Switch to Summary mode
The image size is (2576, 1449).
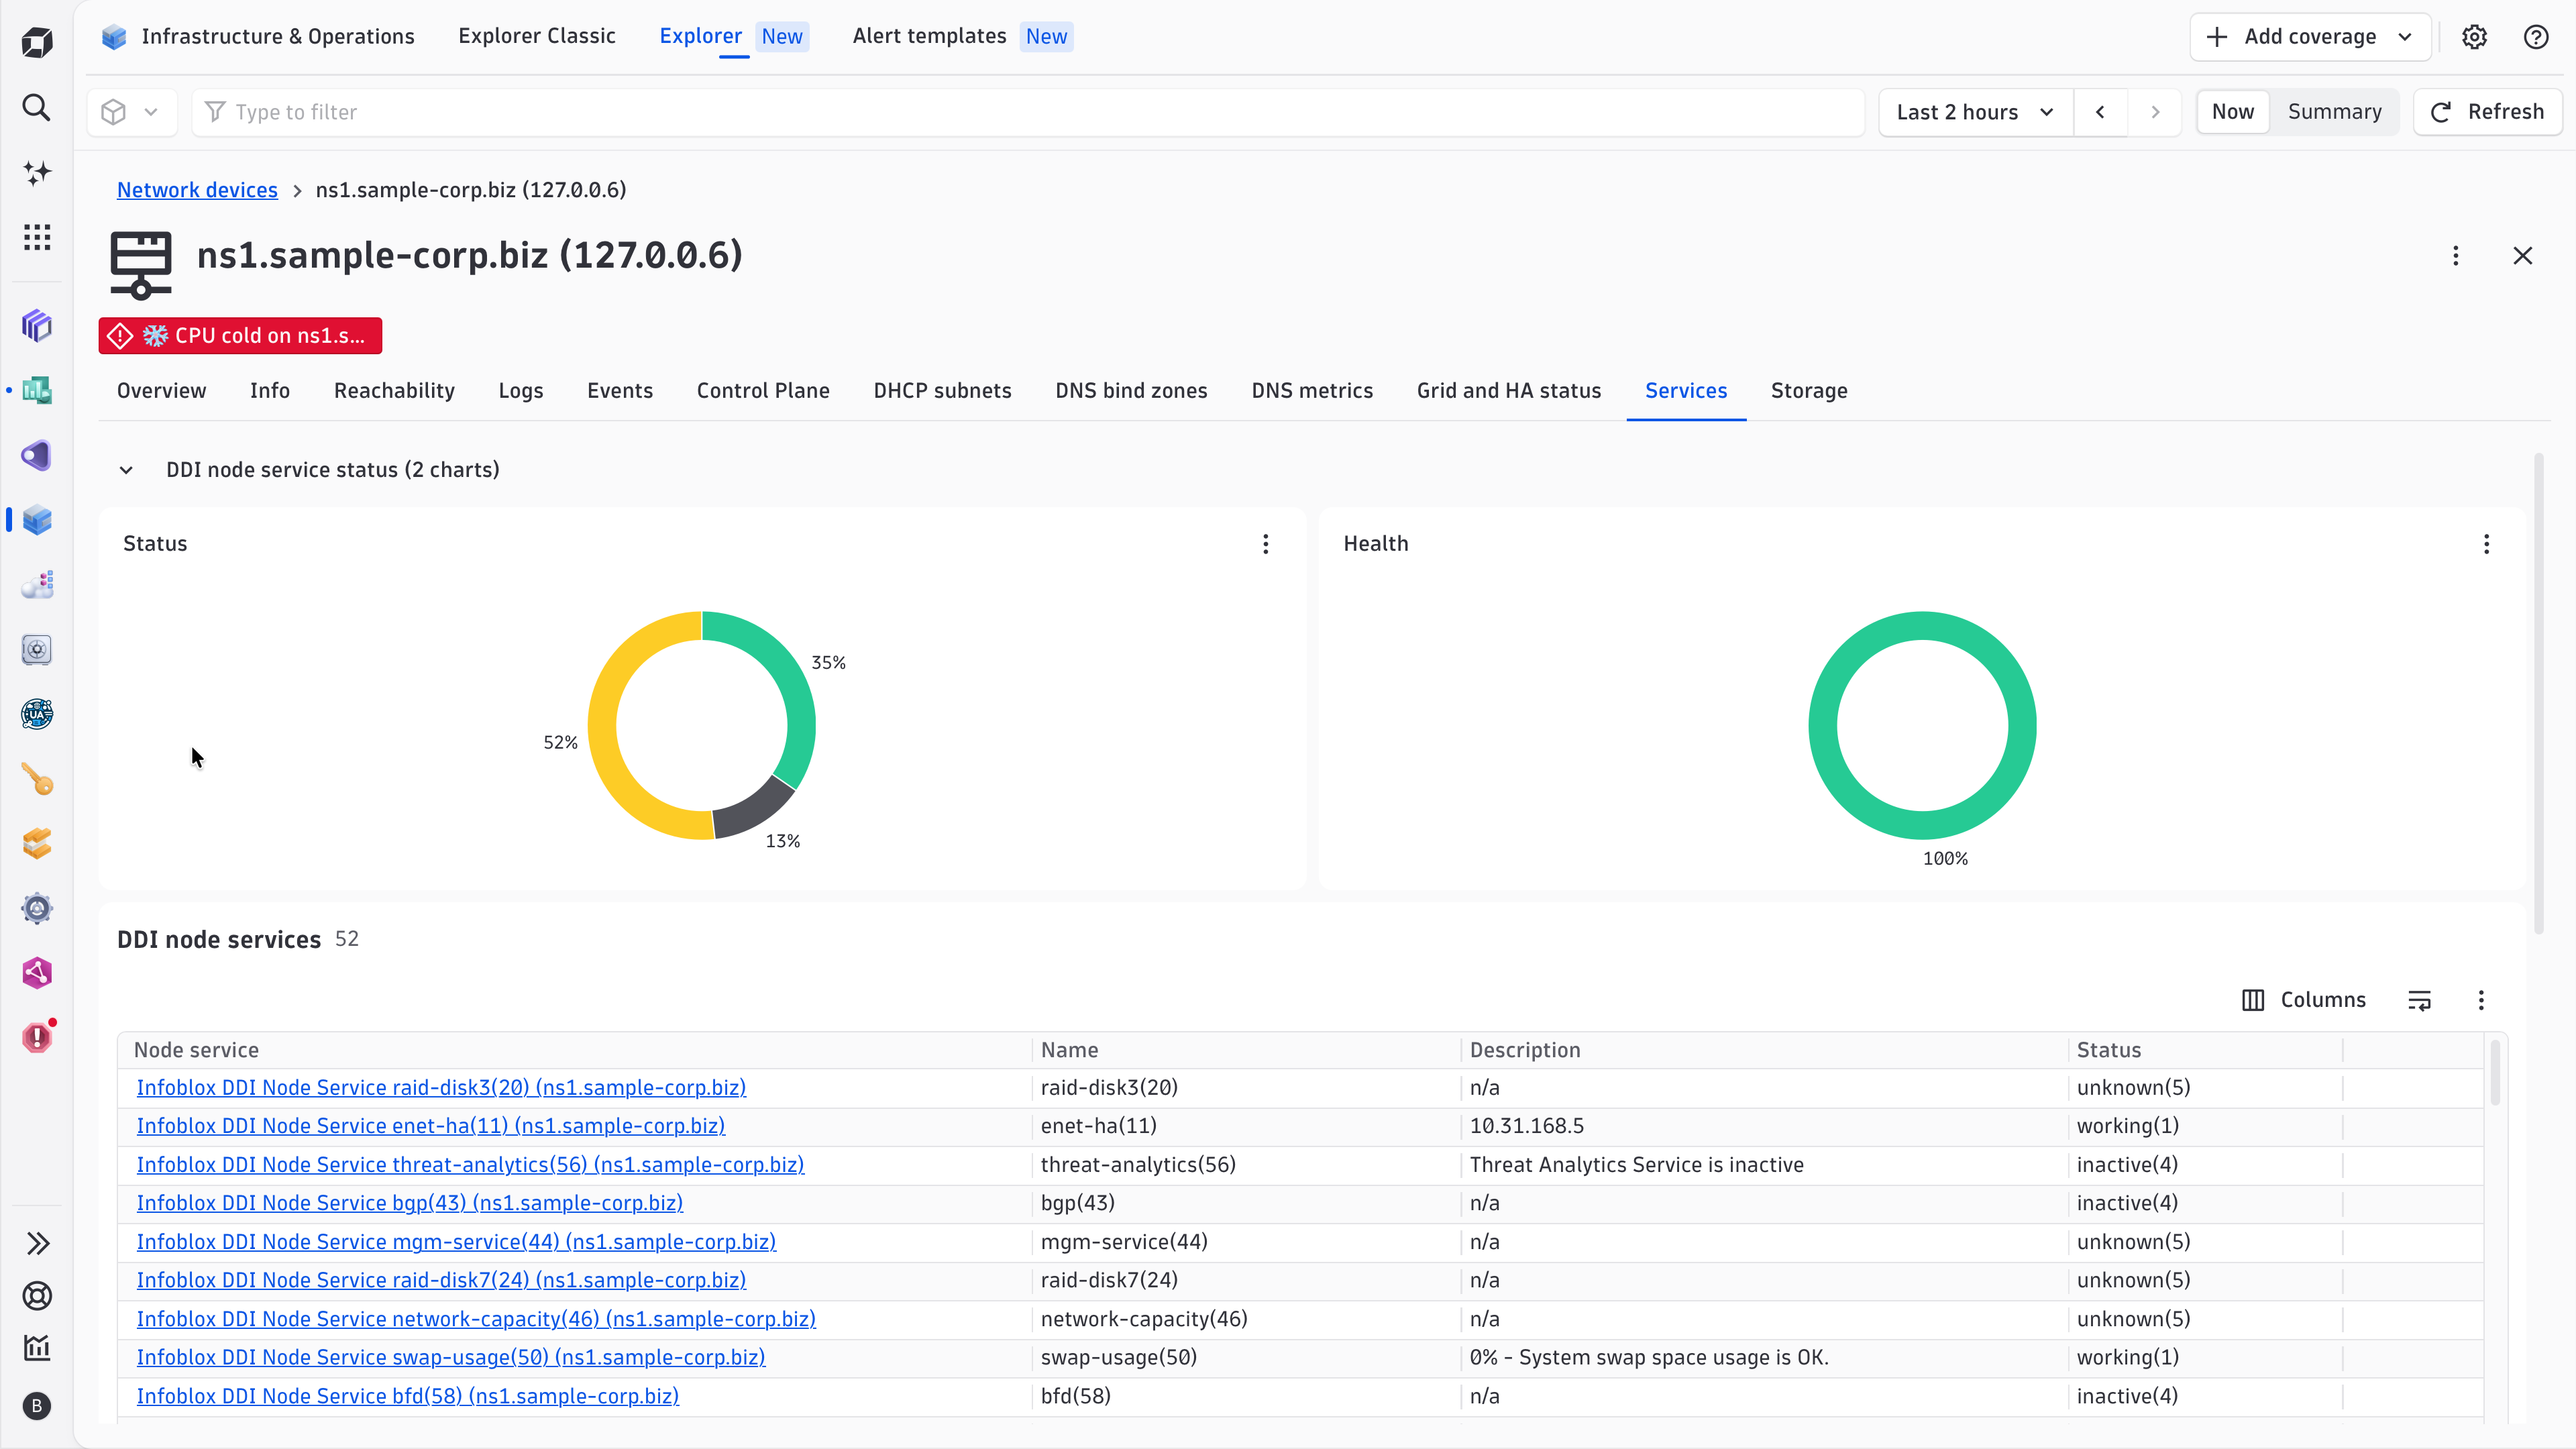click(x=2334, y=112)
